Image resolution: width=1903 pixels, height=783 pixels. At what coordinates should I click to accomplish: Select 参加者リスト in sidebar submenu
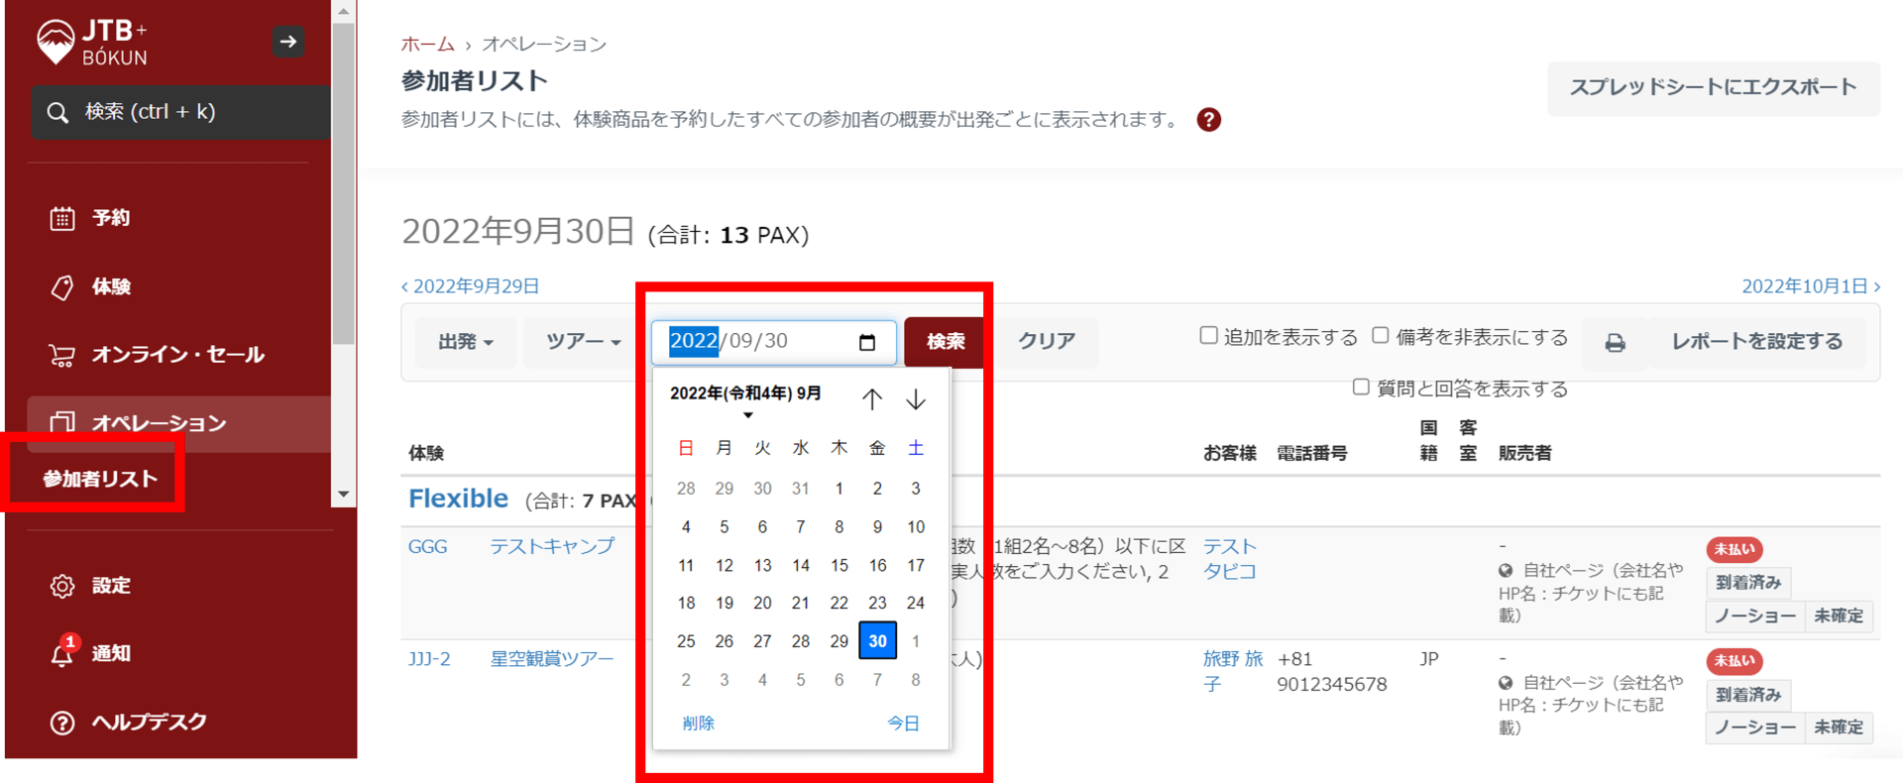(x=100, y=480)
